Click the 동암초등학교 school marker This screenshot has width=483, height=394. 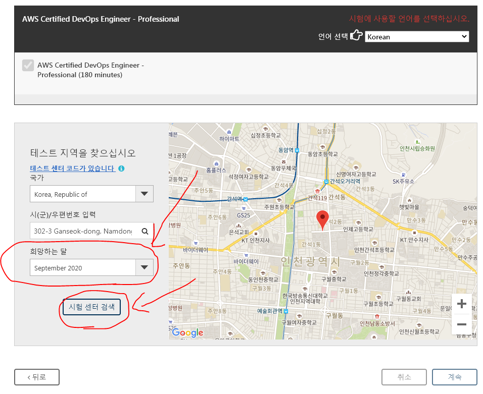322,147
